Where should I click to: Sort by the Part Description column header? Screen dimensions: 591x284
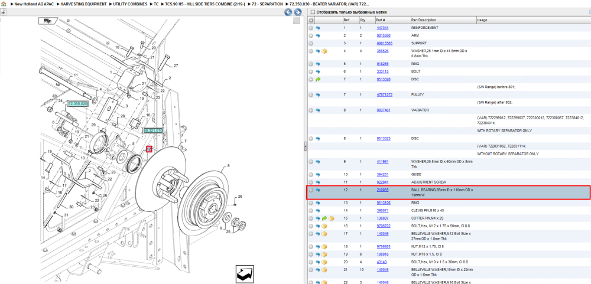coord(443,20)
